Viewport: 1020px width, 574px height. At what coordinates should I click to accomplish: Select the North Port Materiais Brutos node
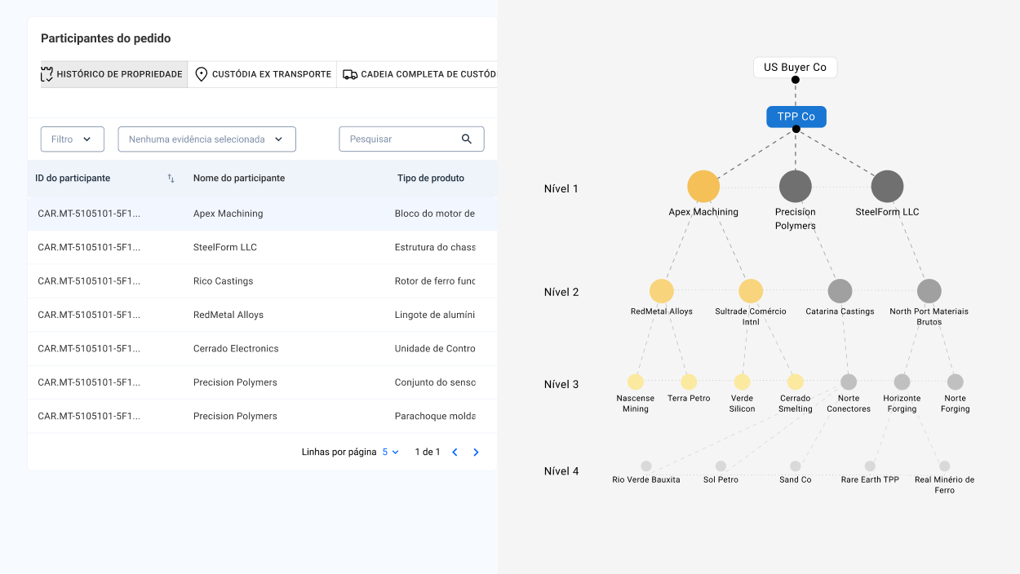pyautogui.click(x=929, y=291)
